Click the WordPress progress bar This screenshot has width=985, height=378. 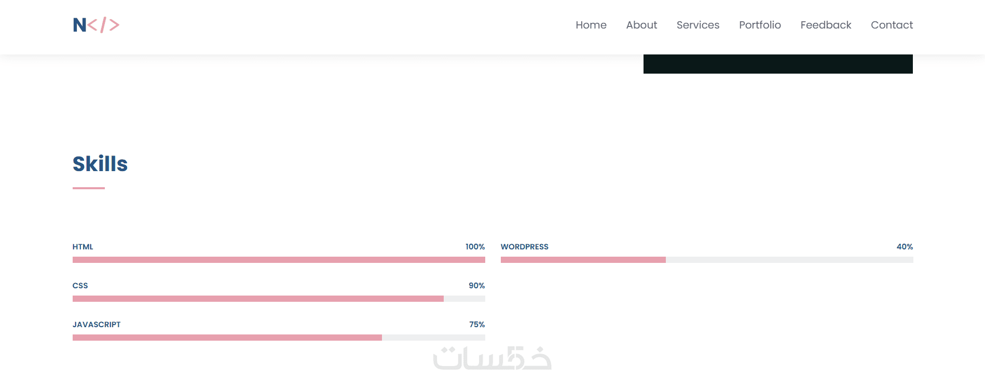point(707,260)
